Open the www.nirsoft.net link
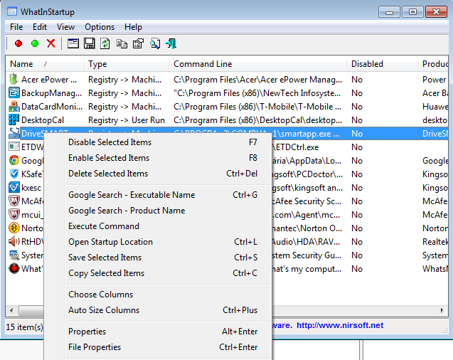Image resolution: width=453 pixels, height=360 pixels. 340,325
